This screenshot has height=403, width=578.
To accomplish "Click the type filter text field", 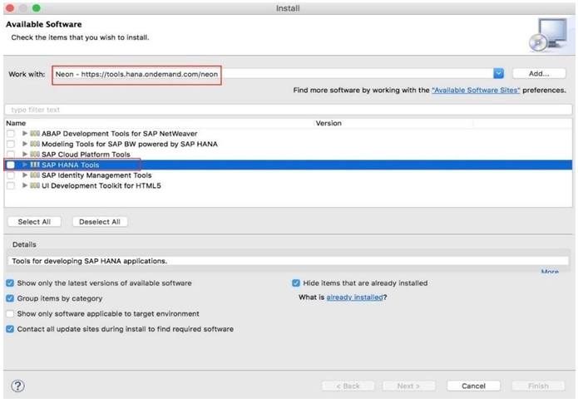I will click(288, 110).
